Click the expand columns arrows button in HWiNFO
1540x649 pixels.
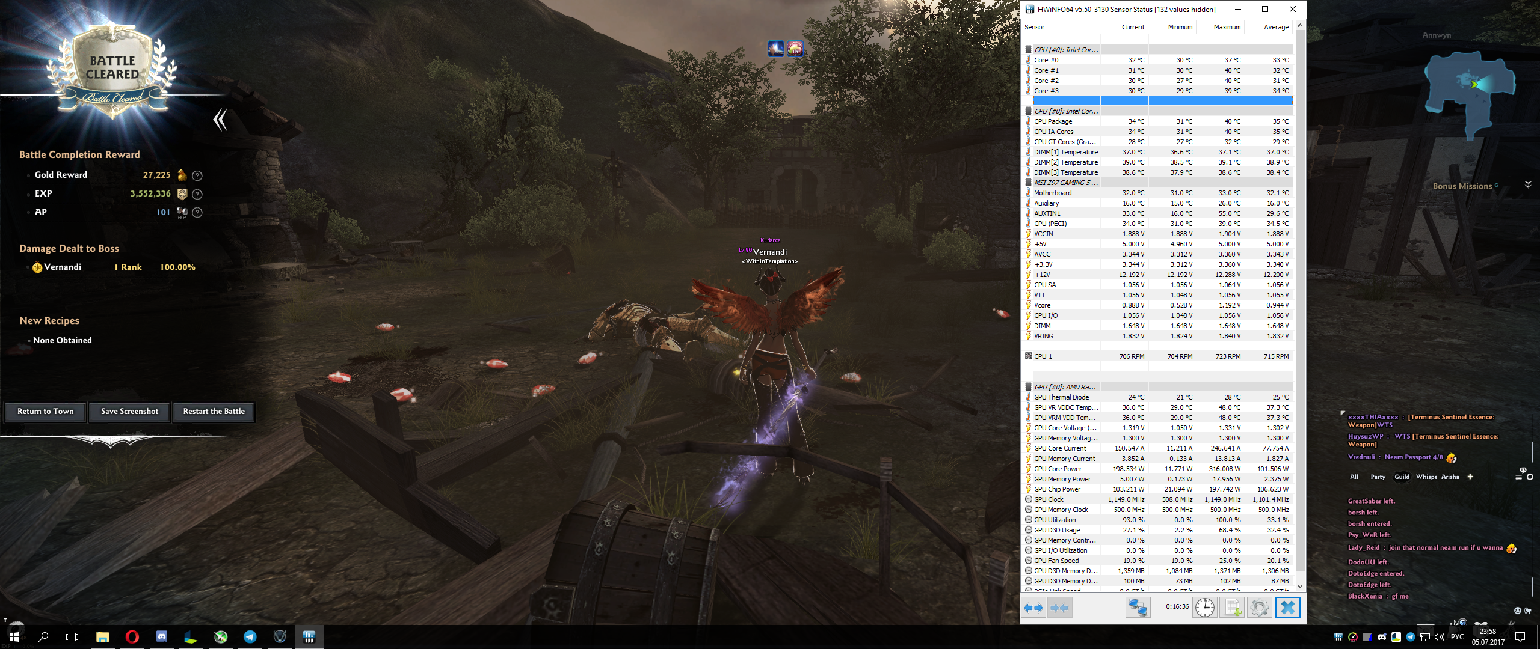pos(1033,608)
